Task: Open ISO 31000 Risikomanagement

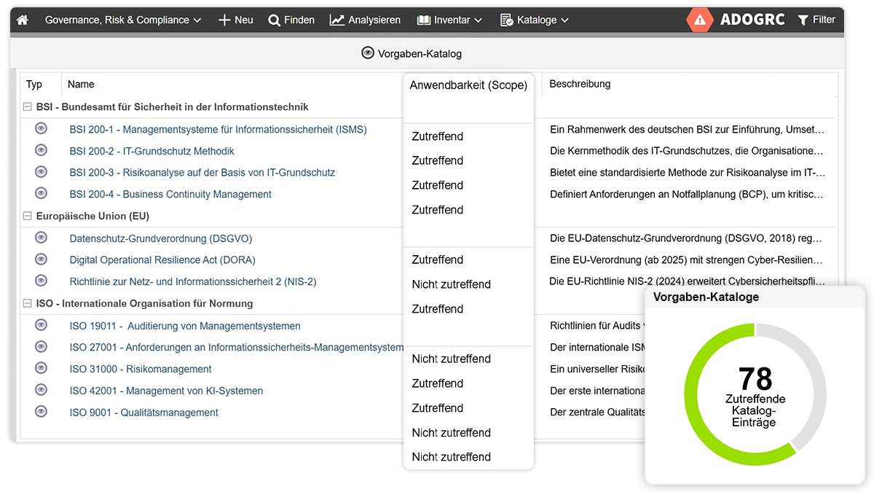Action: 141,370
